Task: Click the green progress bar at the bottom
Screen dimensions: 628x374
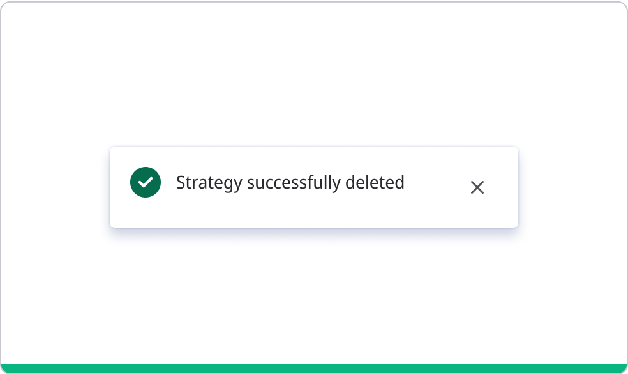Action: coord(314,369)
